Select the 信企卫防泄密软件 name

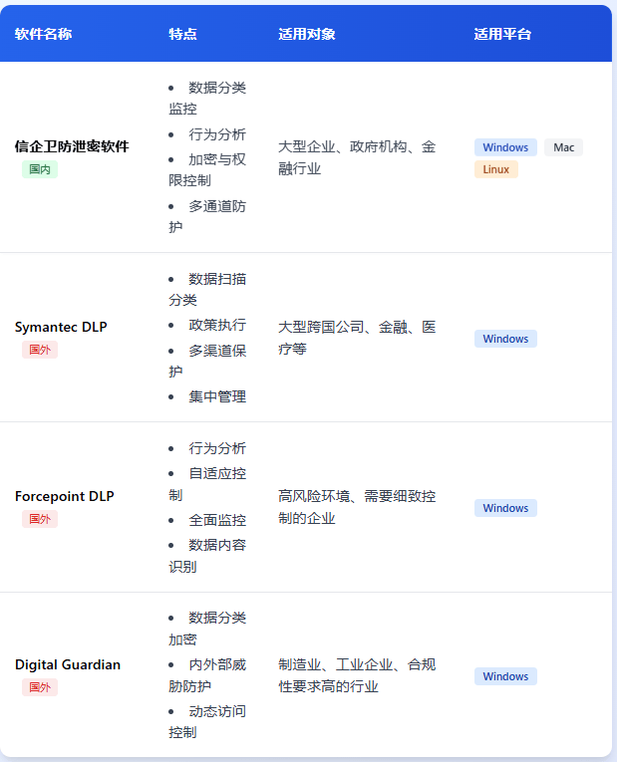72,146
